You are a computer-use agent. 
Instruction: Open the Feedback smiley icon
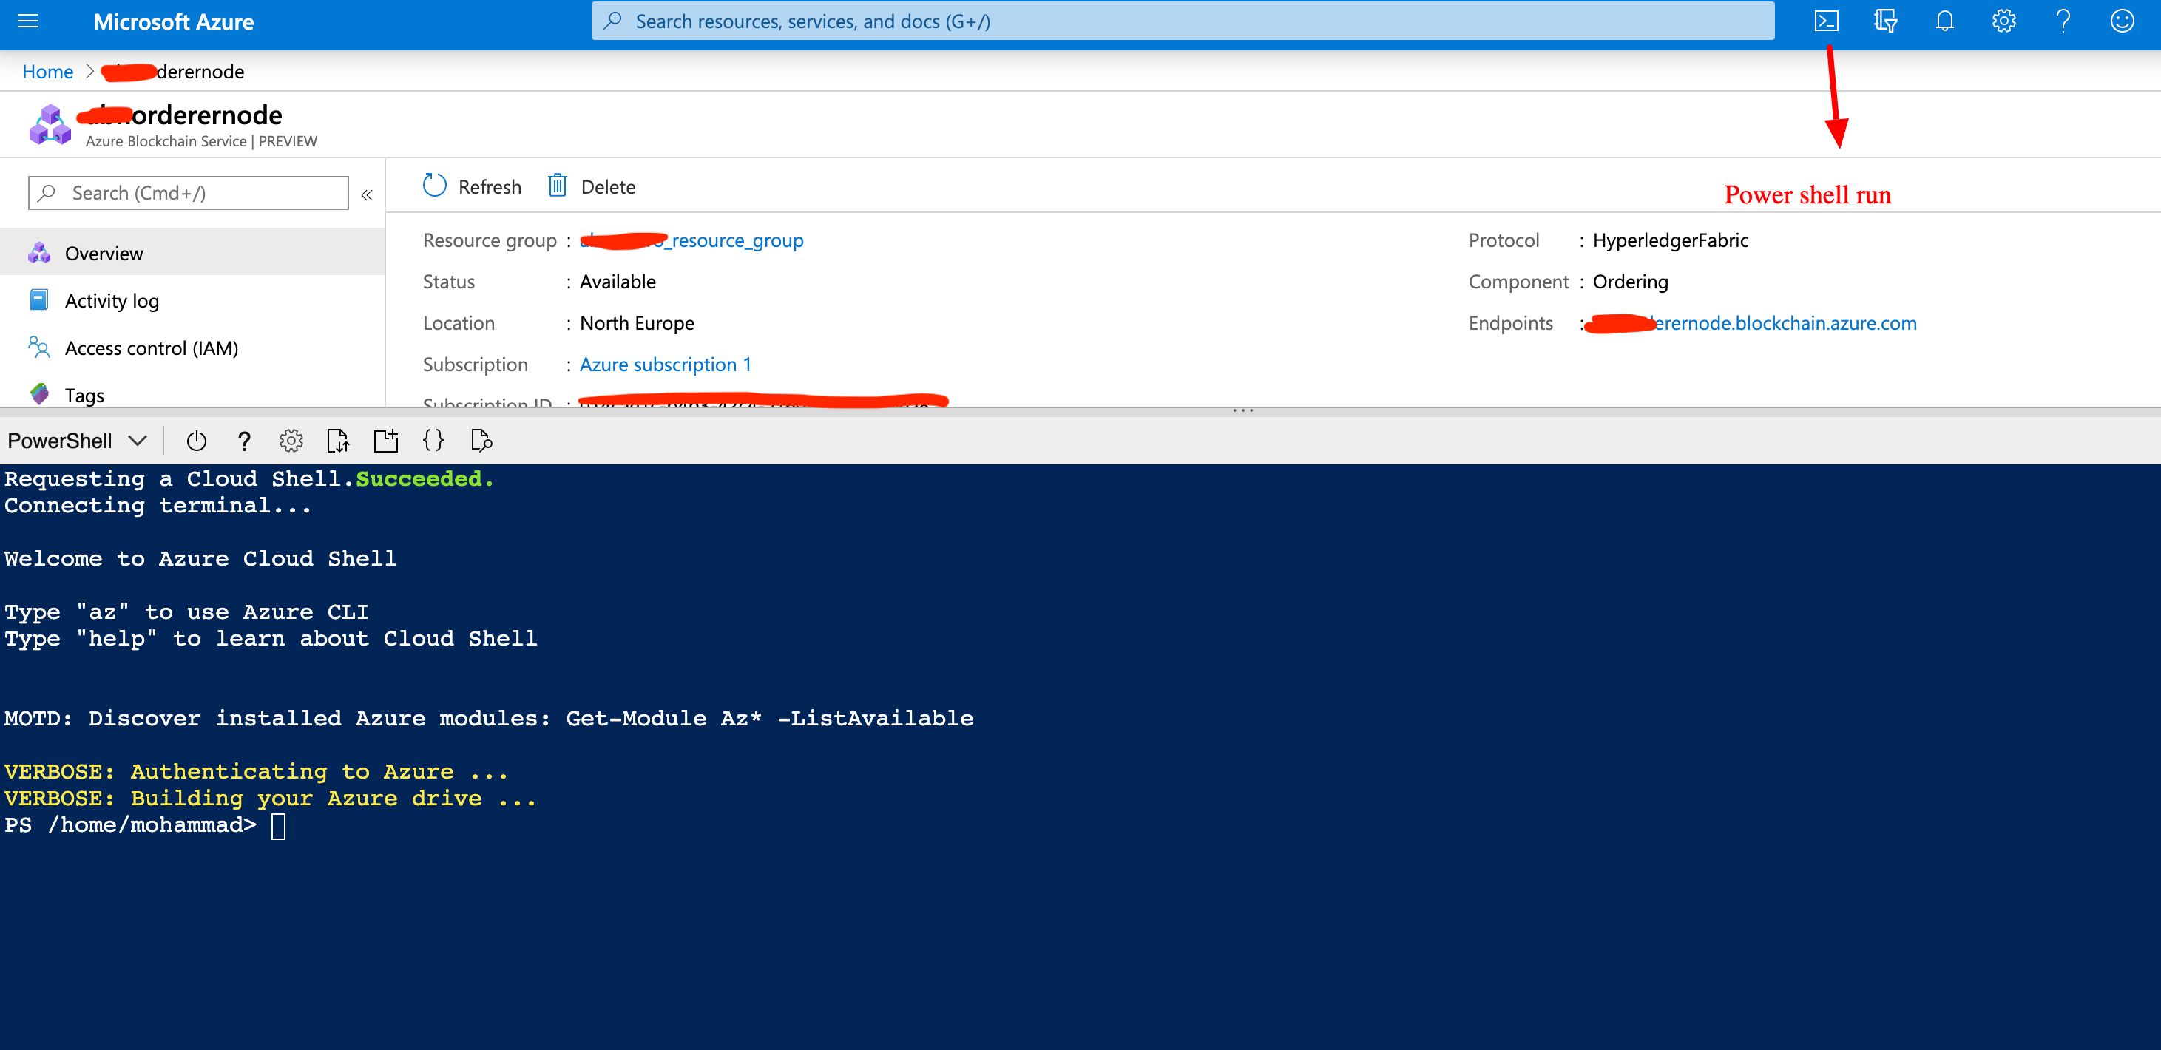(x=2123, y=21)
